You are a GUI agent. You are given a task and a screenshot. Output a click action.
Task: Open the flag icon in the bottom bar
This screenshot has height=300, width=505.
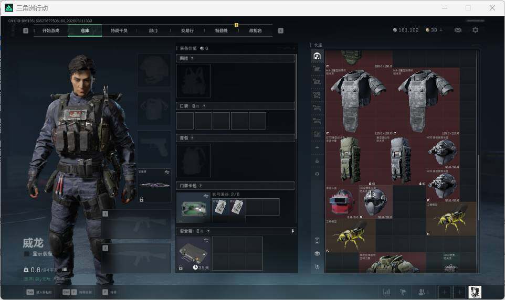pyautogui.click(x=403, y=292)
